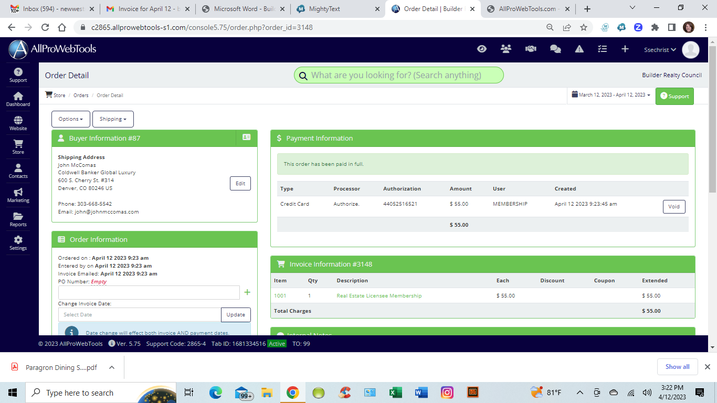Open Word from the taskbar
The height and width of the screenshot is (403, 717).
(x=421, y=393)
